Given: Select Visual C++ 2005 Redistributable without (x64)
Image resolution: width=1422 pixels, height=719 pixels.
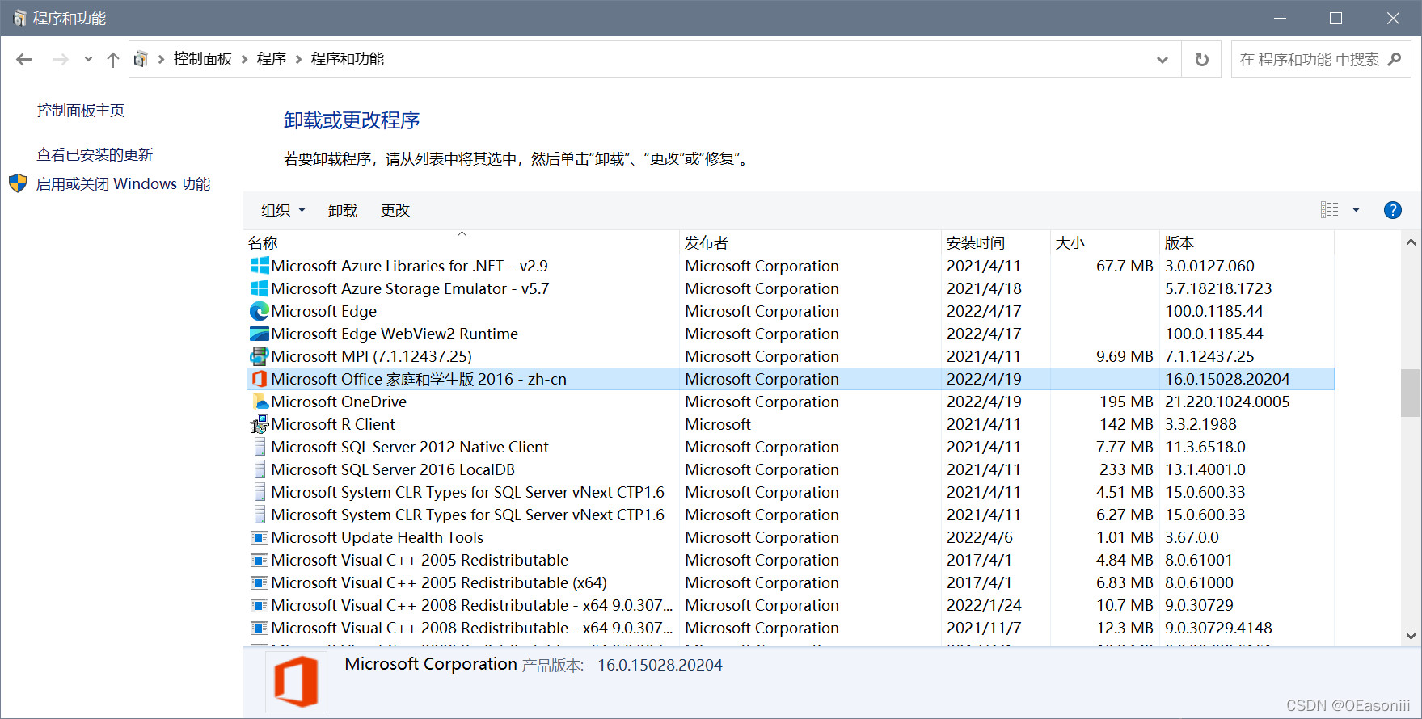Looking at the screenshot, I should click(x=420, y=560).
